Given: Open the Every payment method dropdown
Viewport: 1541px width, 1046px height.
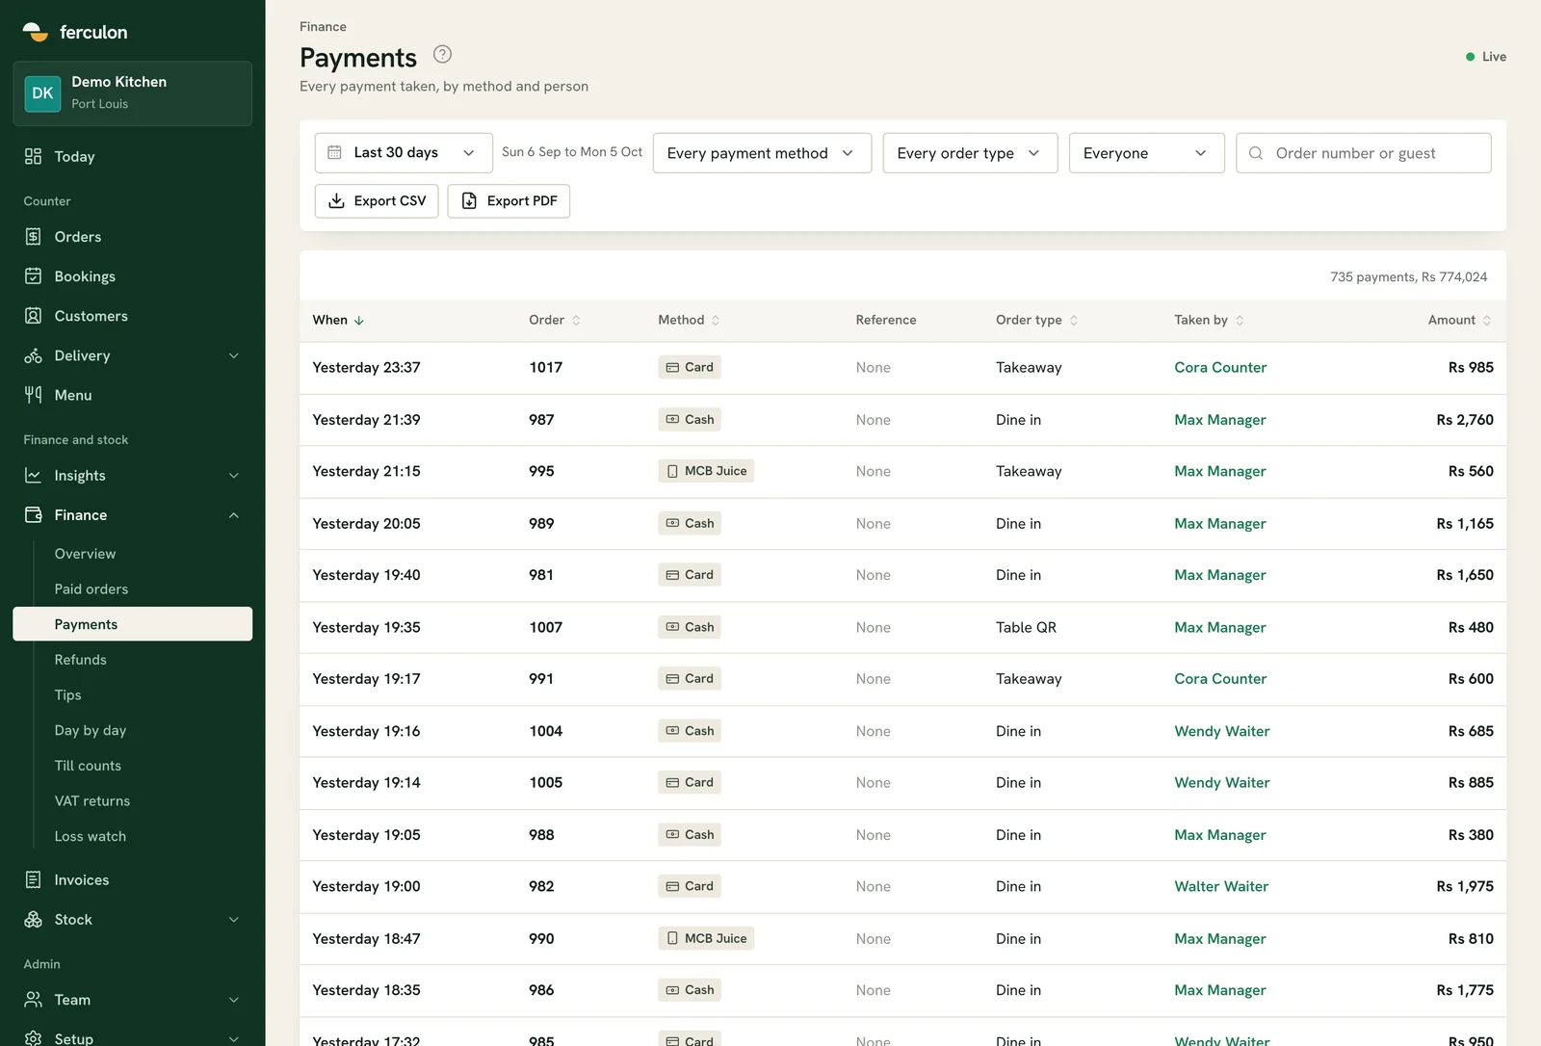Looking at the screenshot, I should coord(762,153).
